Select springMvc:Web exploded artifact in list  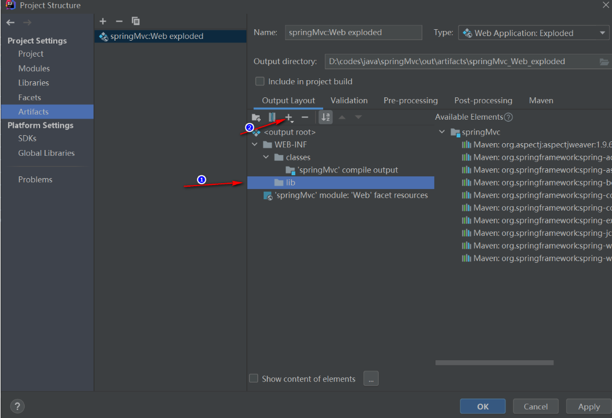coord(170,36)
